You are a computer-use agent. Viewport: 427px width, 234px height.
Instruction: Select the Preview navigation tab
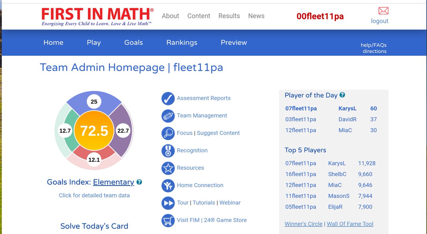pos(234,42)
